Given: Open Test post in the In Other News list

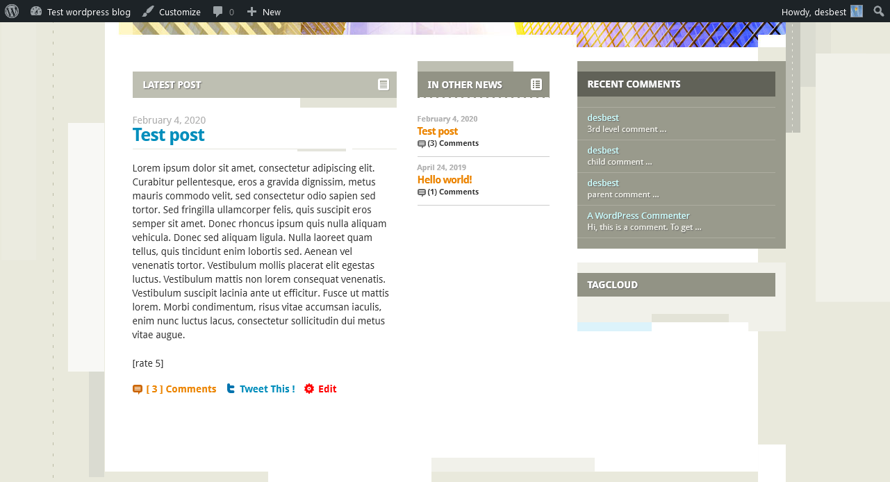Looking at the screenshot, I should 438,131.
